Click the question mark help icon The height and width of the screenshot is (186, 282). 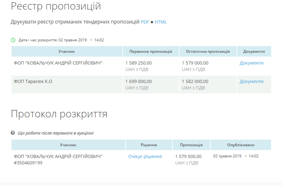pos(13,133)
